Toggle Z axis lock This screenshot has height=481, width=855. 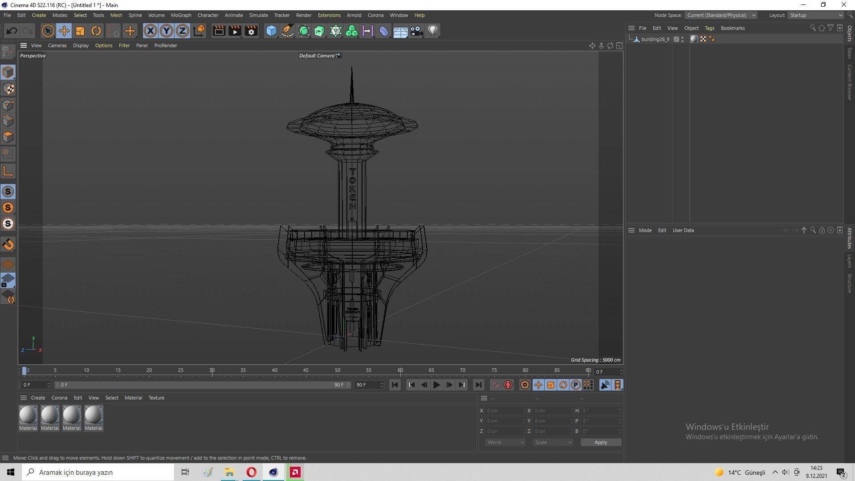point(183,31)
